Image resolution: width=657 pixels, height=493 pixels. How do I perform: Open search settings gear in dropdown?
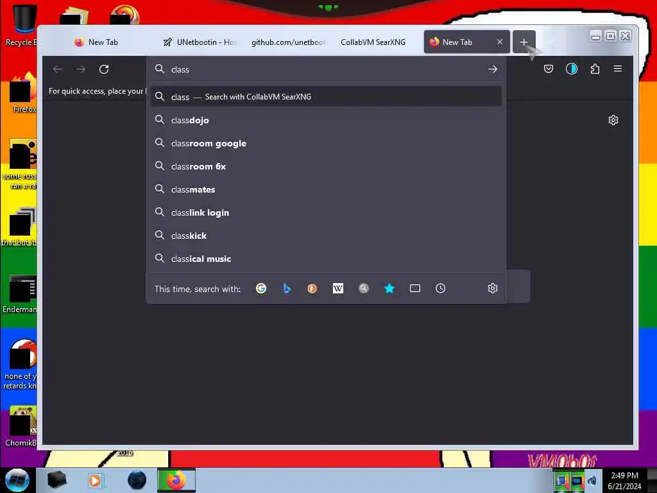coord(492,288)
